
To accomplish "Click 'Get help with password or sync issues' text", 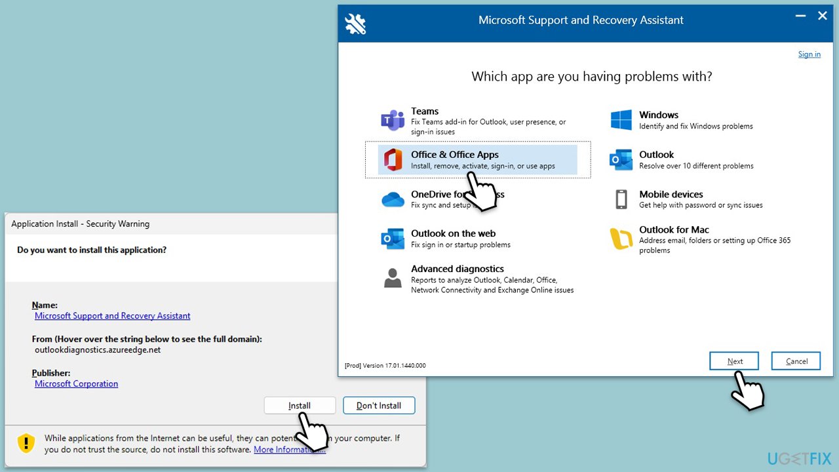I will tap(701, 205).
